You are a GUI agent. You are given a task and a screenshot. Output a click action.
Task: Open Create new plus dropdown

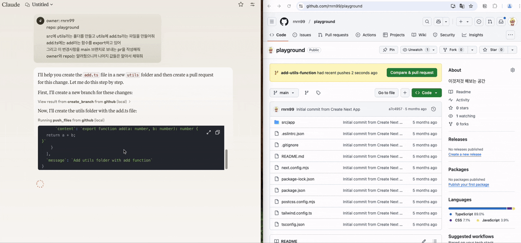tap(464, 22)
